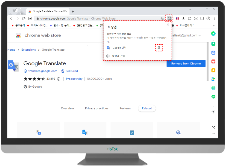Click the green play sidebar icon
The width and height of the screenshot is (226, 166).
click(213, 88)
